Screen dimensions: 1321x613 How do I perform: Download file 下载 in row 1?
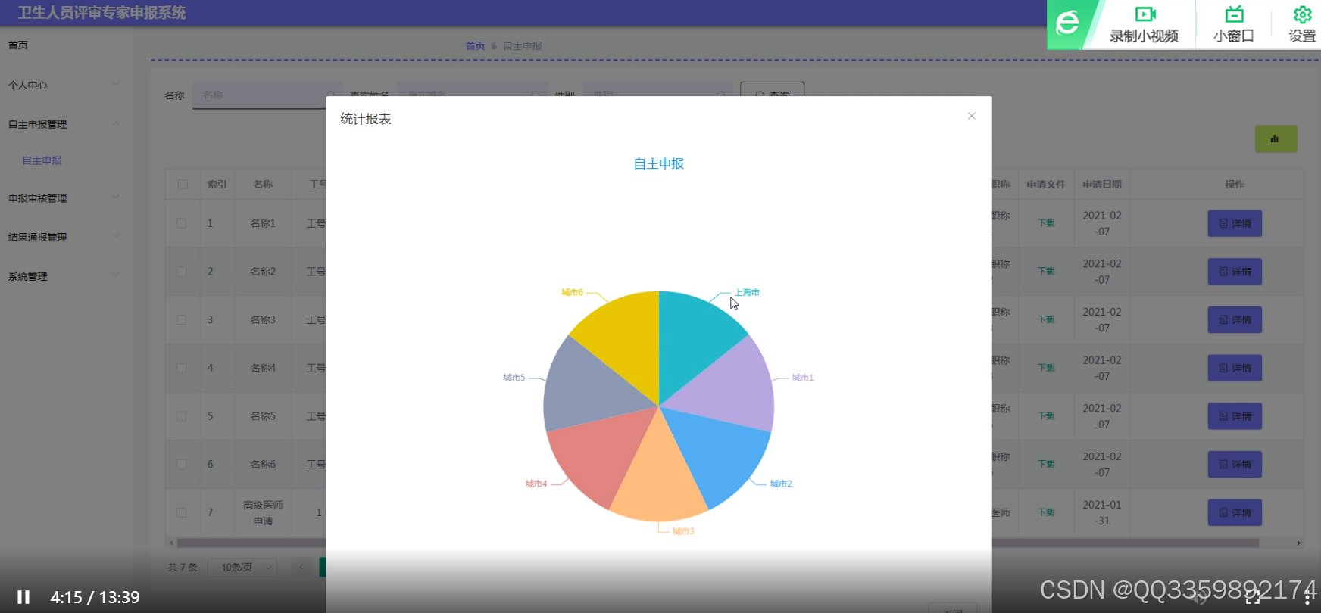[1046, 223]
